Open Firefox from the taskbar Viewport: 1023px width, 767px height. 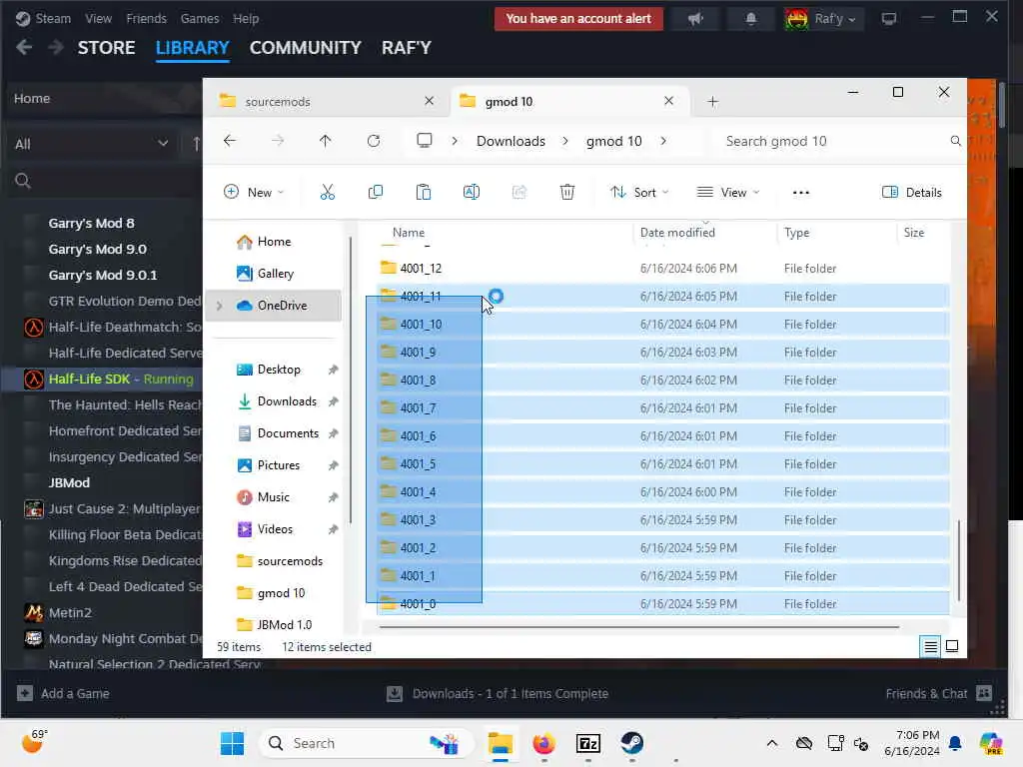(x=544, y=743)
